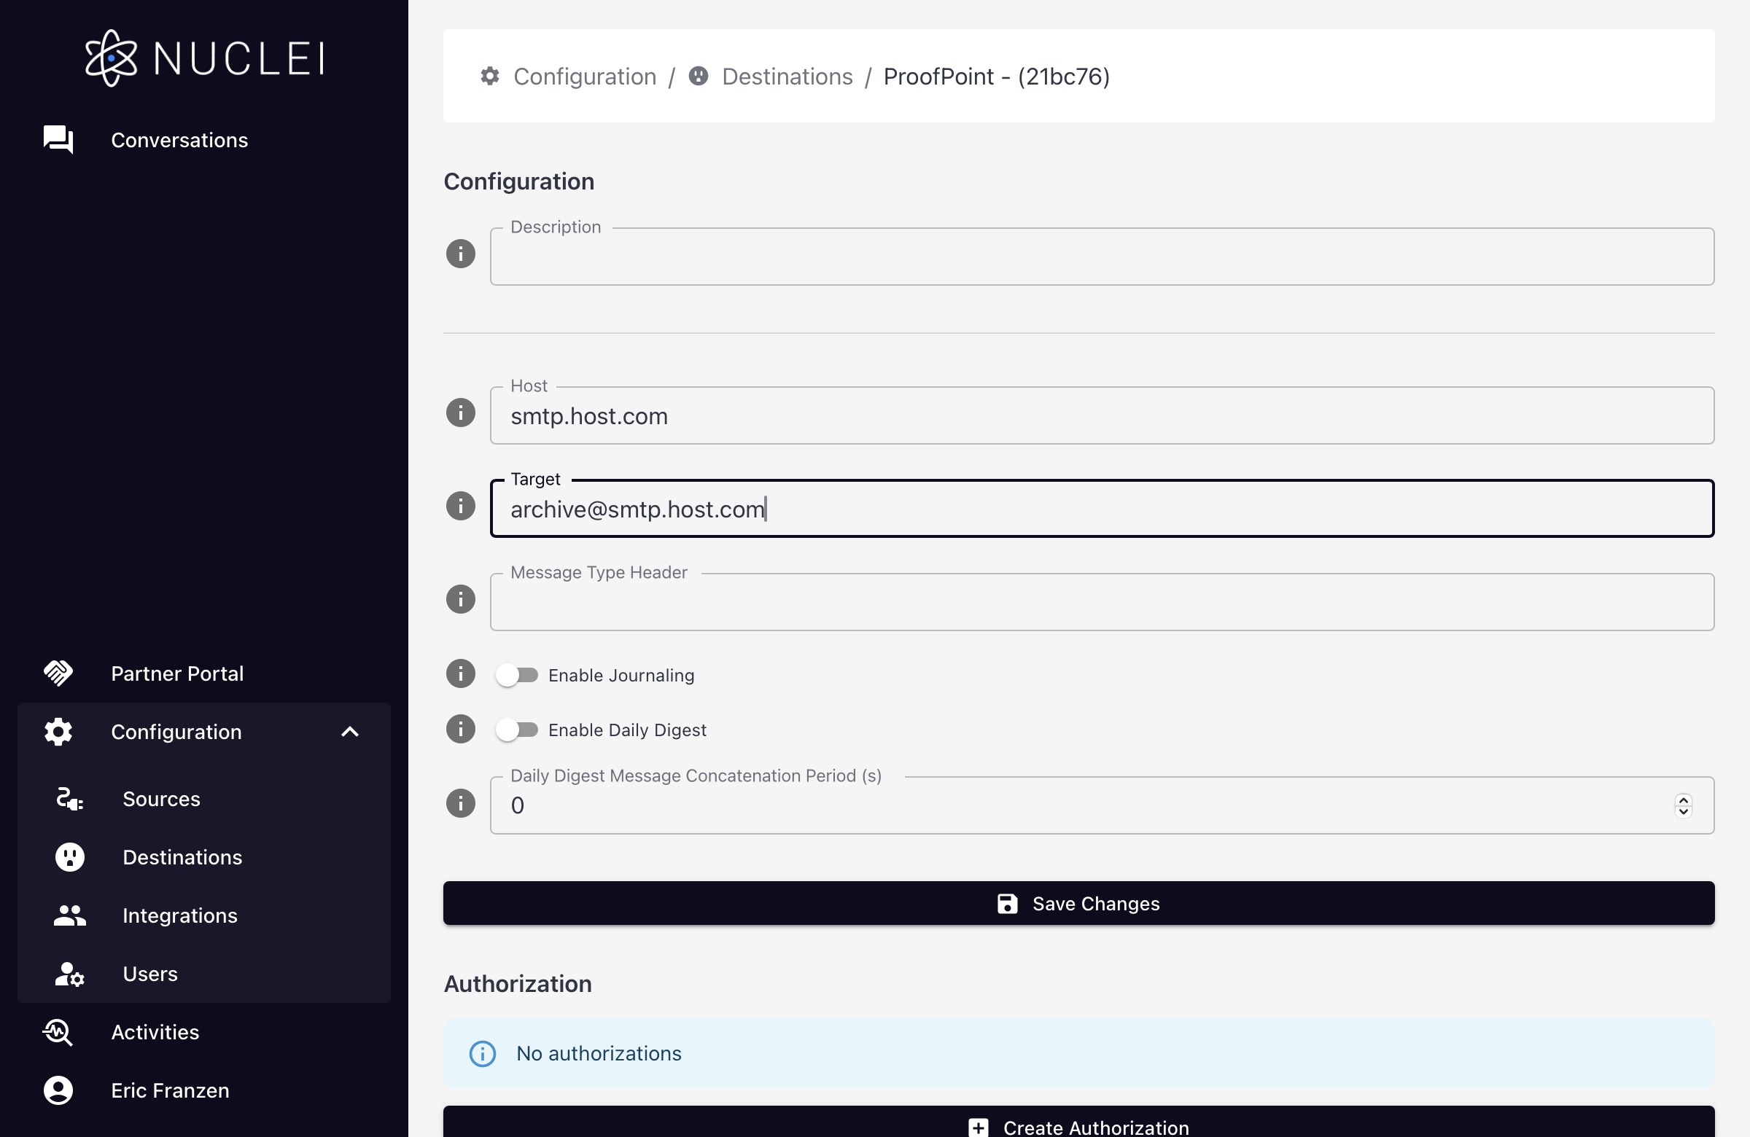
Task: Click info icon beside Enable Journaling
Action: 460,674
